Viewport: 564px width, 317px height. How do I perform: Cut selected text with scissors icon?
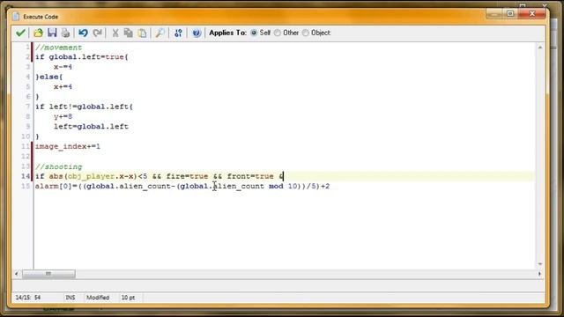115,33
